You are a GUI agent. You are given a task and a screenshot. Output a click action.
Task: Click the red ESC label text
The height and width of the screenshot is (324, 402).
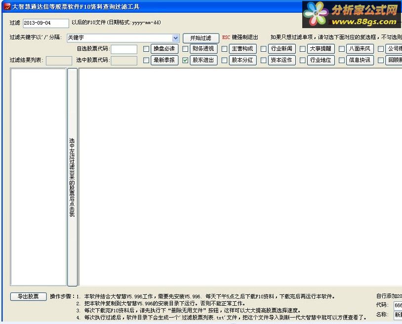pos(226,37)
